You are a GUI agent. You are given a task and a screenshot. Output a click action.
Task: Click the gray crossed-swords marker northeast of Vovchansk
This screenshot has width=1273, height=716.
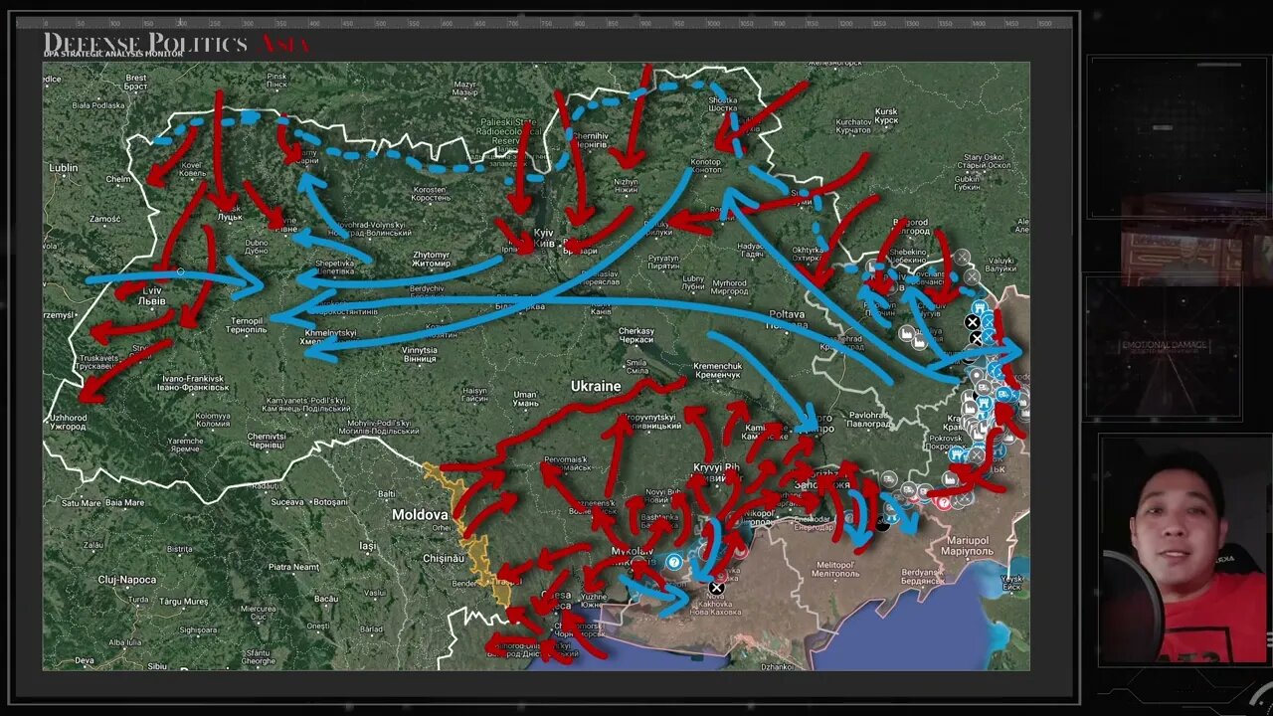961,259
